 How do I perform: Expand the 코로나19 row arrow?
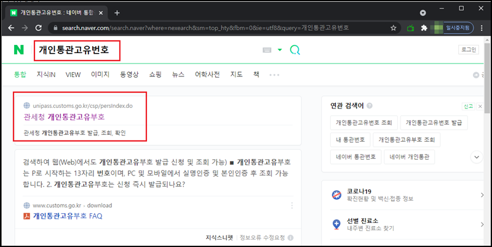coord(482,195)
